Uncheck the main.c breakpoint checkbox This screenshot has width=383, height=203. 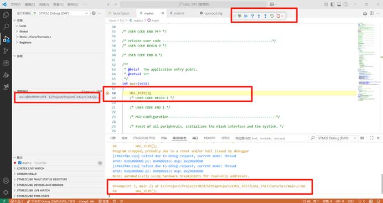[20, 163]
